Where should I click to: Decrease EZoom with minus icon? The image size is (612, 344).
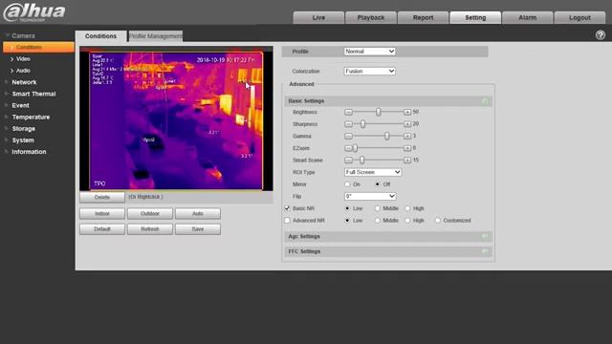click(x=348, y=148)
